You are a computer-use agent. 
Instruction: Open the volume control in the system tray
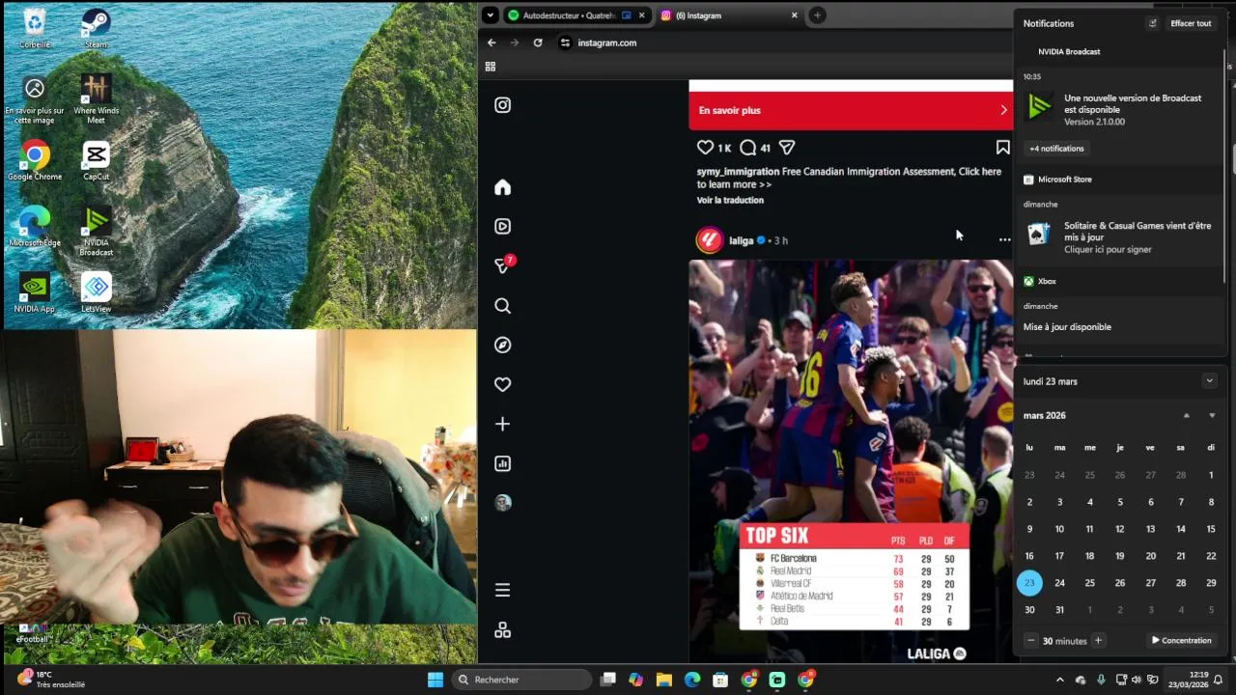[1136, 680]
